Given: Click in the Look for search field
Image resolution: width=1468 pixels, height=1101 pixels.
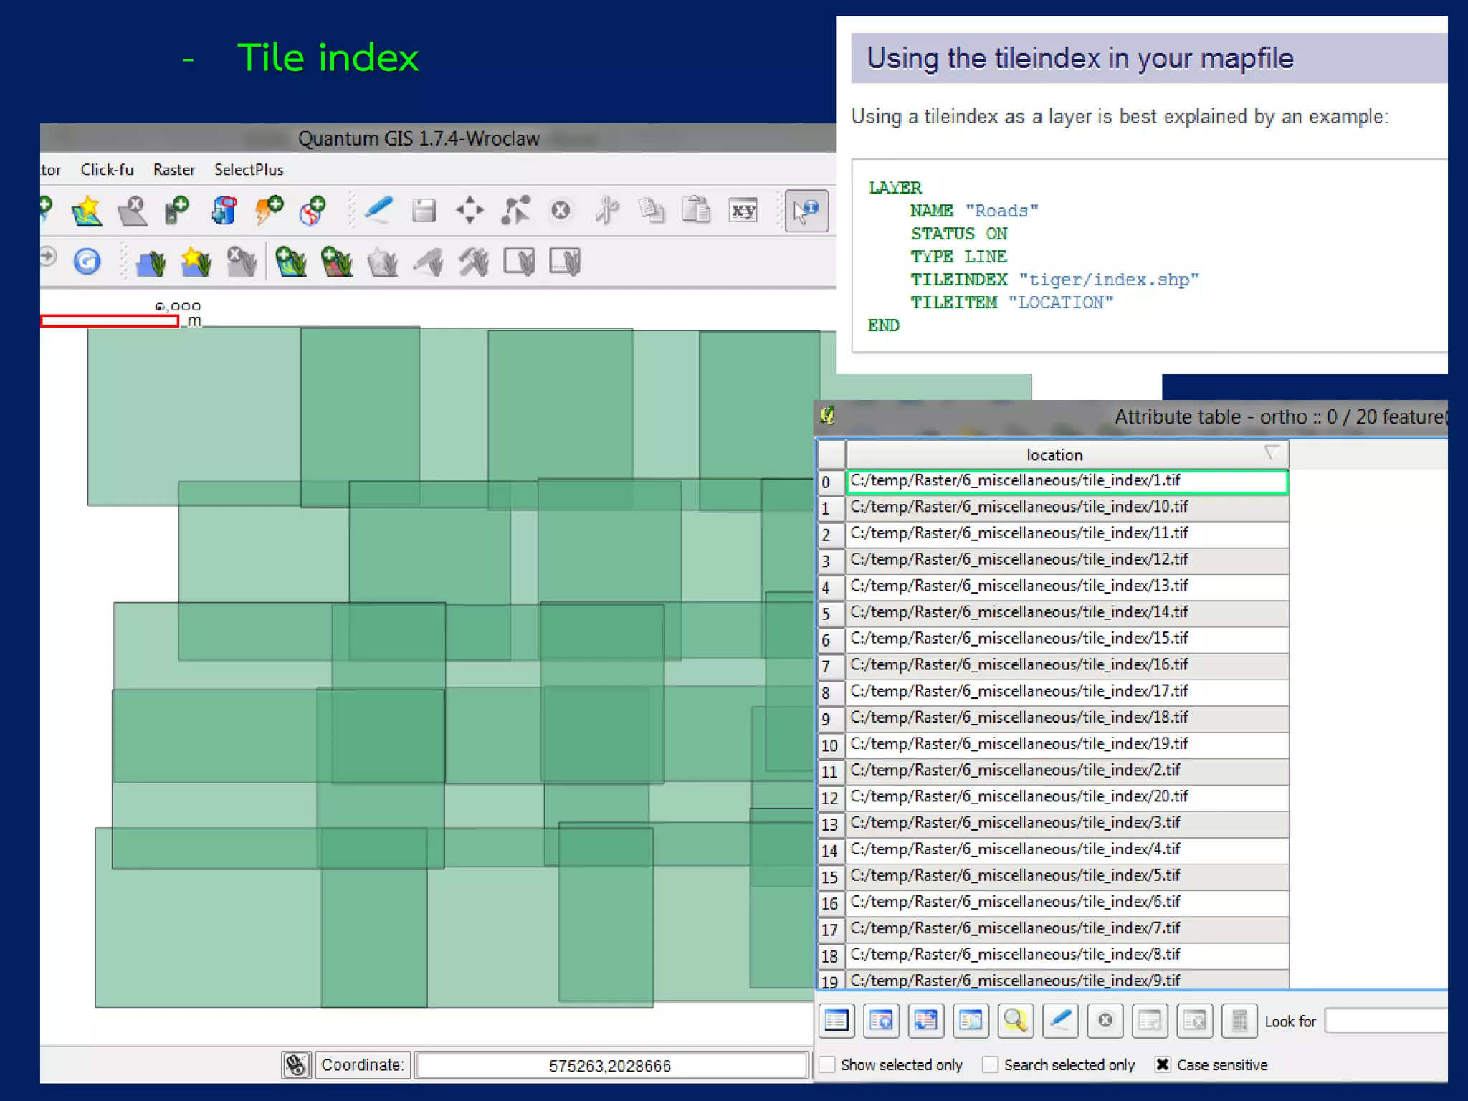Looking at the screenshot, I should [1386, 1021].
